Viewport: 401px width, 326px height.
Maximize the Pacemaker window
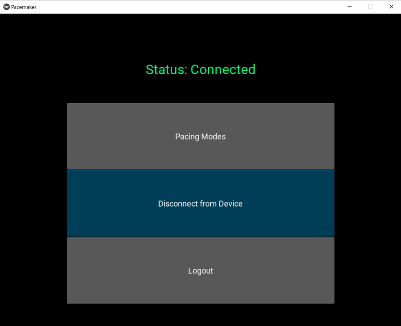click(x=370, y=7)
